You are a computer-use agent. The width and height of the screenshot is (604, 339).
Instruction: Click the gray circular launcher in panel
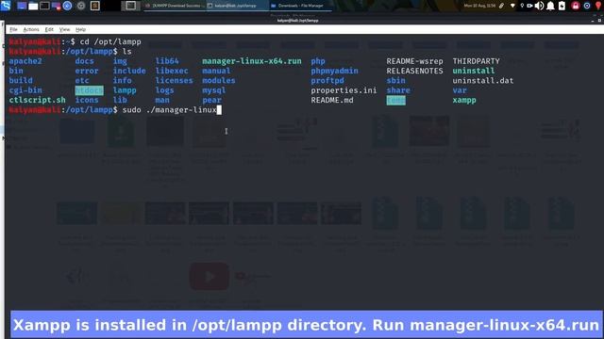81,6
